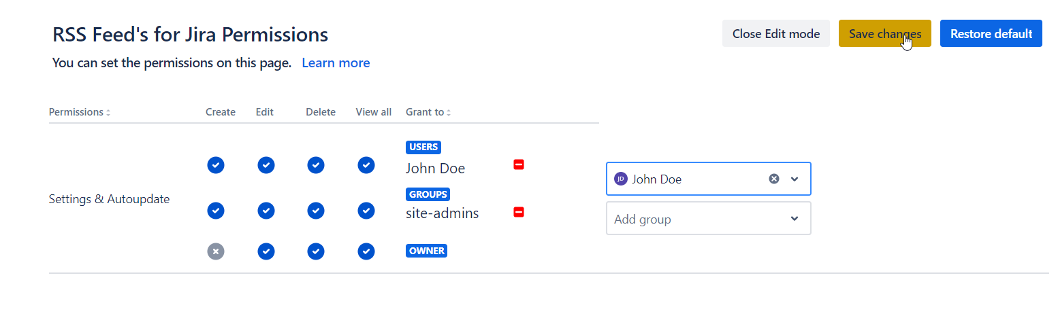This screenshot has height=335, width=1058.
Task: Toggle Edit permission for site-admins
Action: pyautogui.click(x=266, y=211)
